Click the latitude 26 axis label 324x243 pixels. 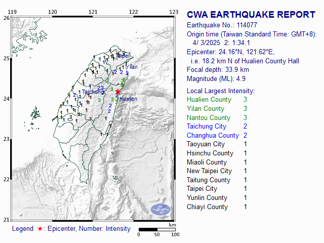pyautogui.click(x=7, y=18)
